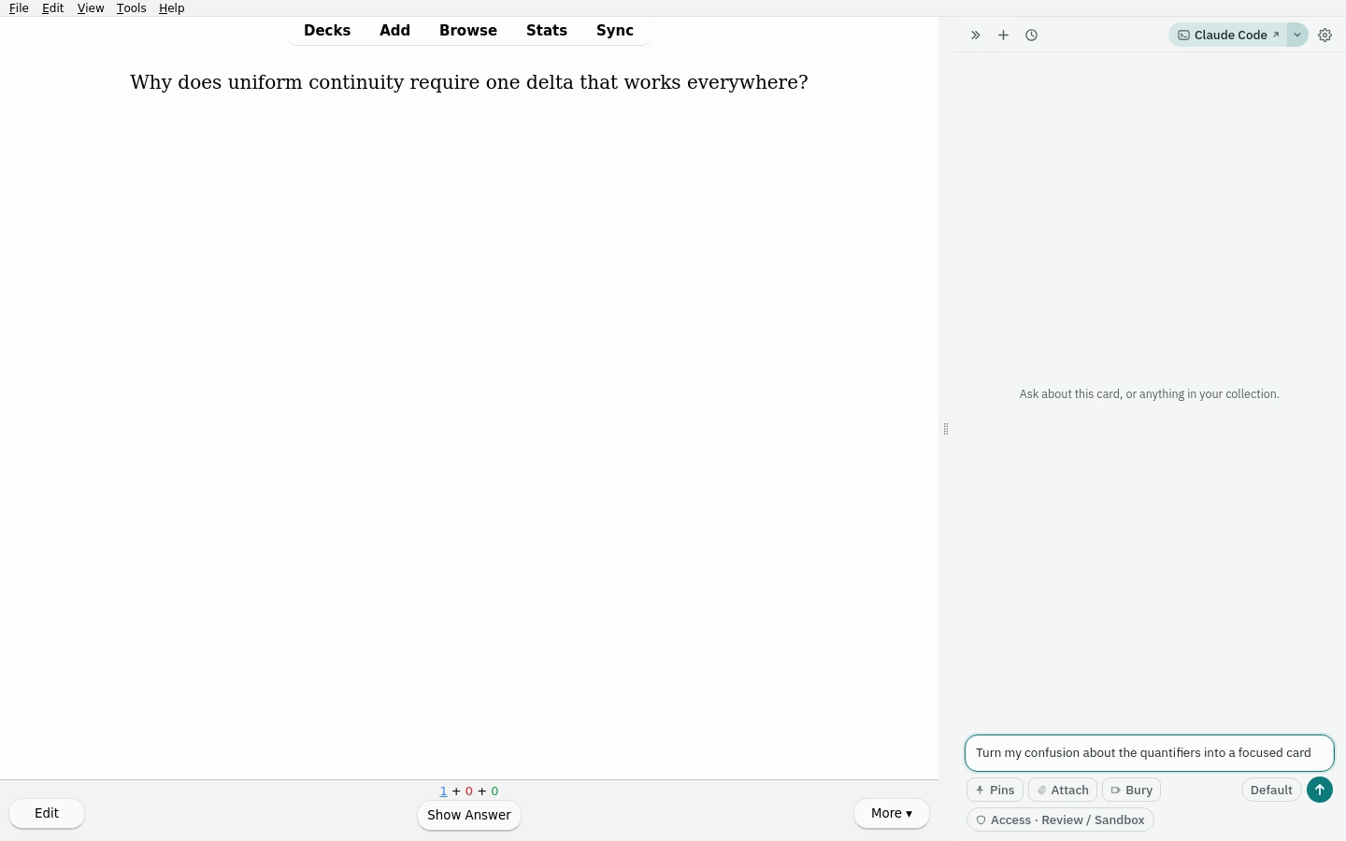1346x841 pixels.
Task: Click the Attach button
Action: click(x=1063, y=790)
